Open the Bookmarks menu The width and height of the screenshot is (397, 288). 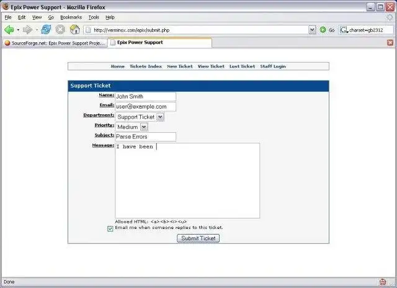tap(71, 17)
